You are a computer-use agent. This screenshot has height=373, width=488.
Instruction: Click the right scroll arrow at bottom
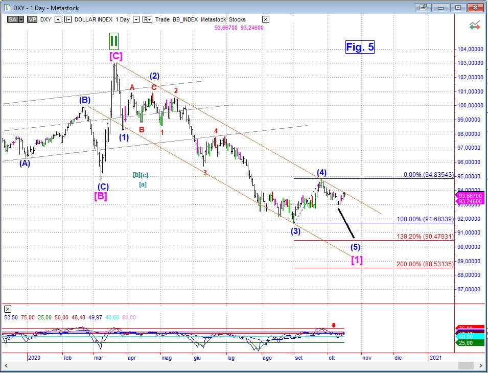click(x=480, y=365)
